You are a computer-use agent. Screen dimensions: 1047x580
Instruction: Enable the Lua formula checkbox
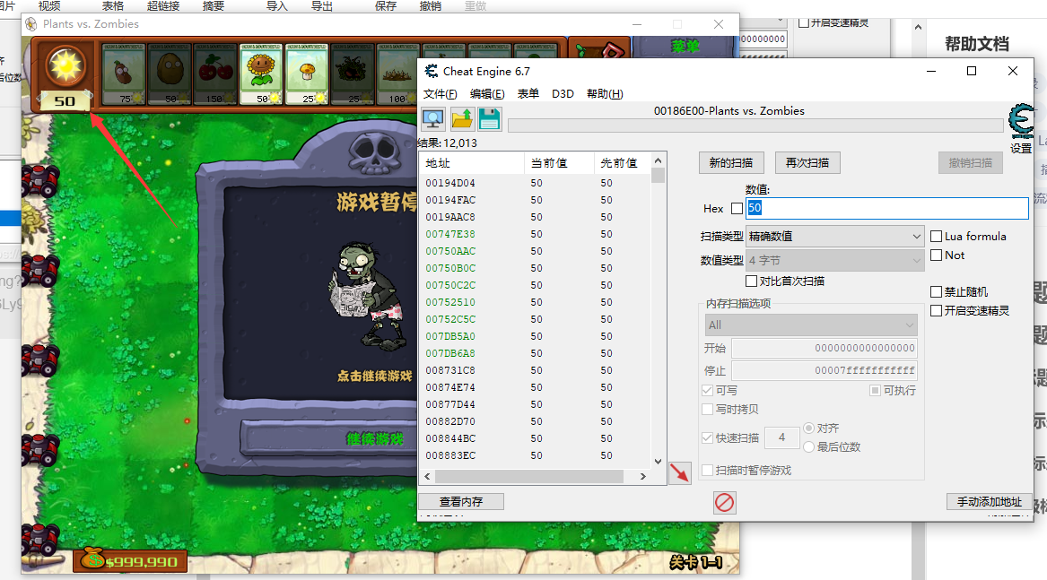pos(936,237)
